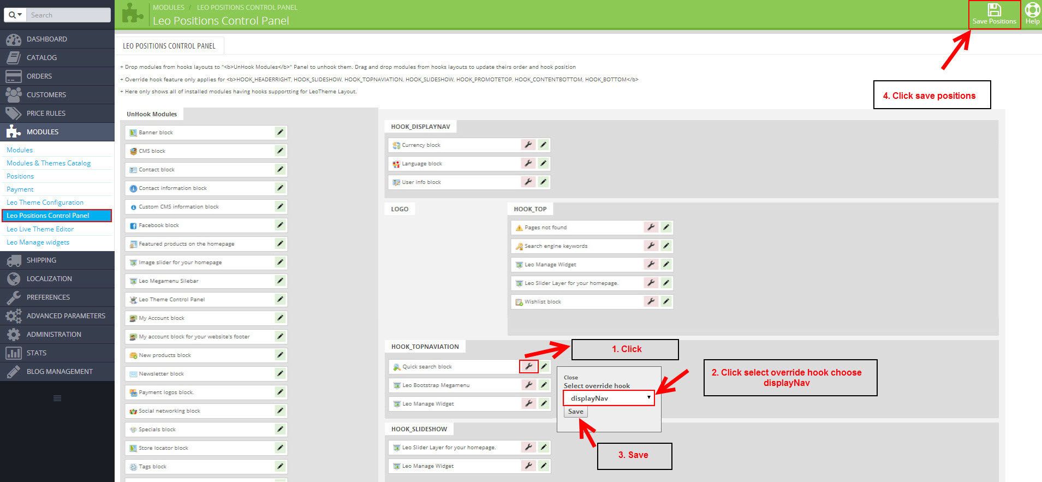The height and width of the screenshot is (482, 1042).
Task: Edit the Newsletter block module
Action: tap(280, 373)
